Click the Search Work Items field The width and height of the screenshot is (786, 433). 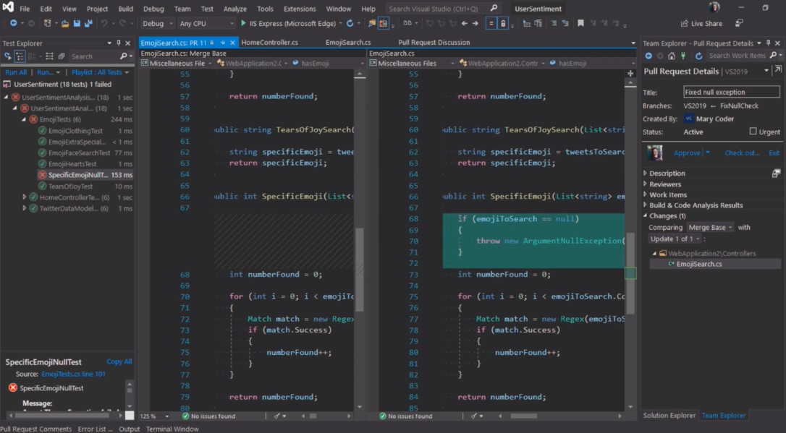(x=738, y=56)
